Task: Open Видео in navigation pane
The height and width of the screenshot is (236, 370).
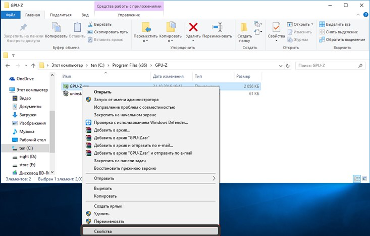Action: point(22,98)
